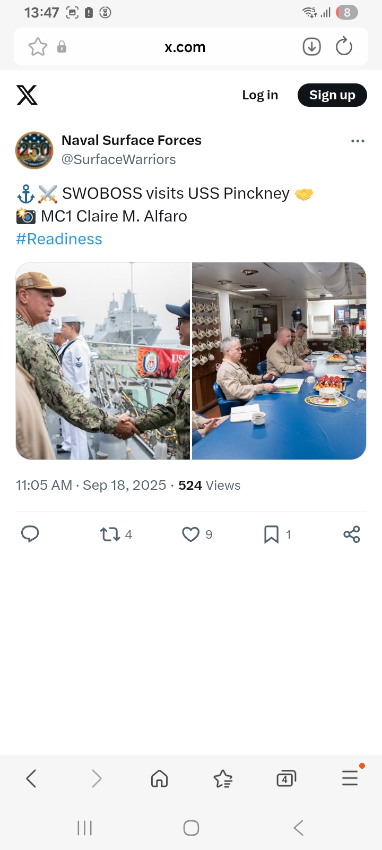The height and width of the screenshot is (850, 382).
Task: Open the browser tabs switcher showing 4
Action: tap(286, 779)
